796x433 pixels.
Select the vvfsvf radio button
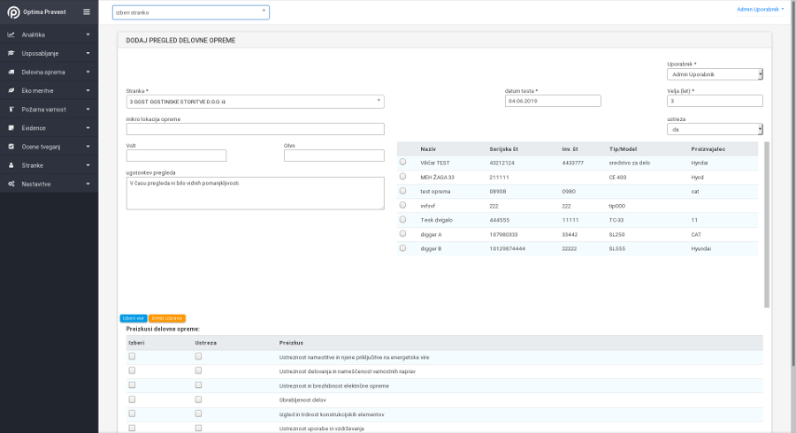(402, 205)
